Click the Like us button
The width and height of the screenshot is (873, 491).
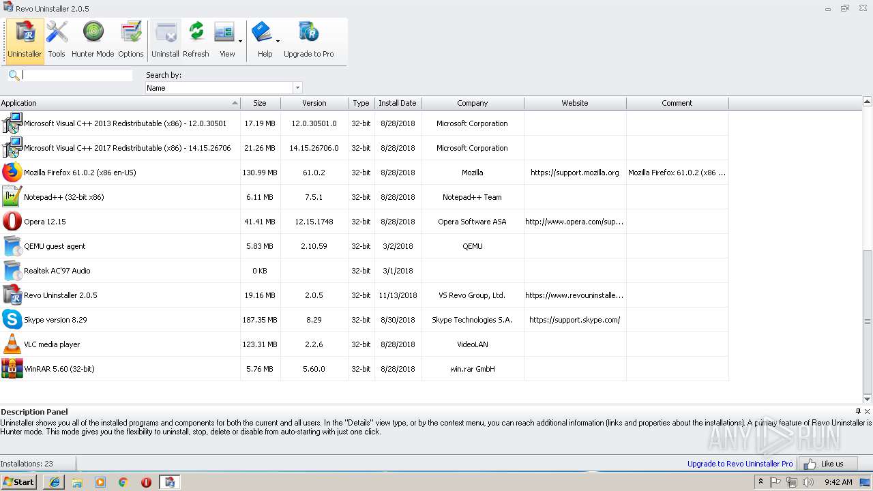828,464
